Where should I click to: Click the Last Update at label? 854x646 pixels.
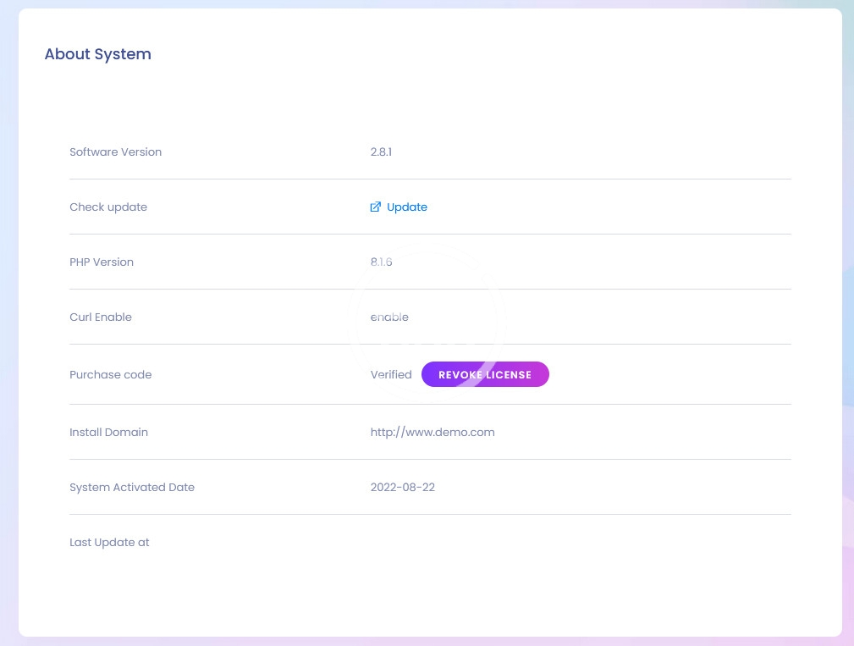[109, 543]
